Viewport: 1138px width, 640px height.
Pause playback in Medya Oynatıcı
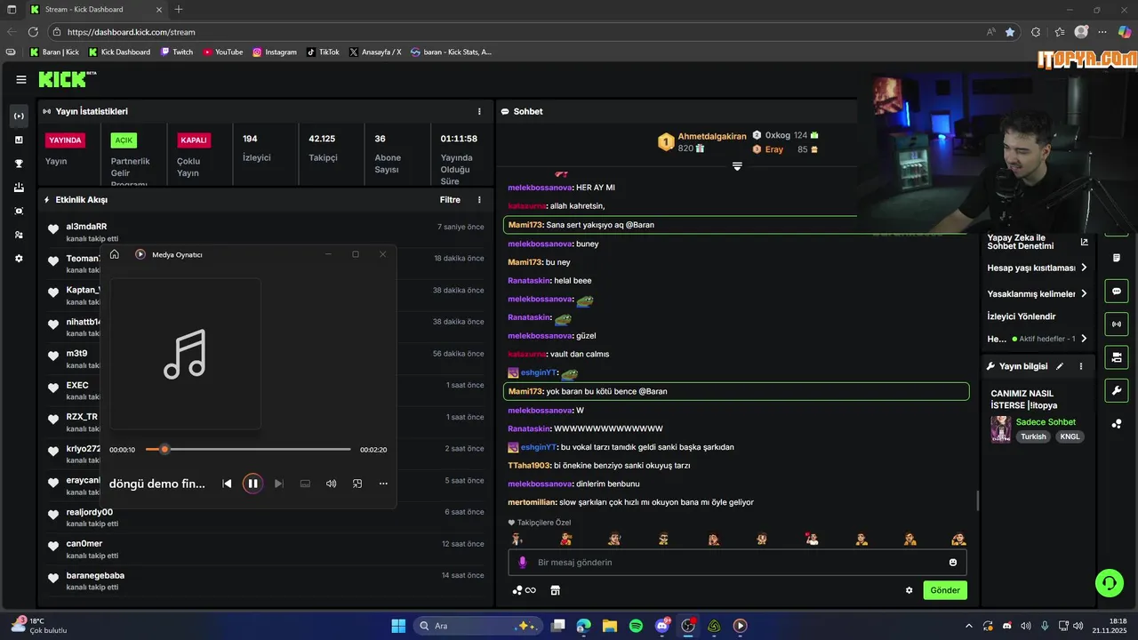252,484
